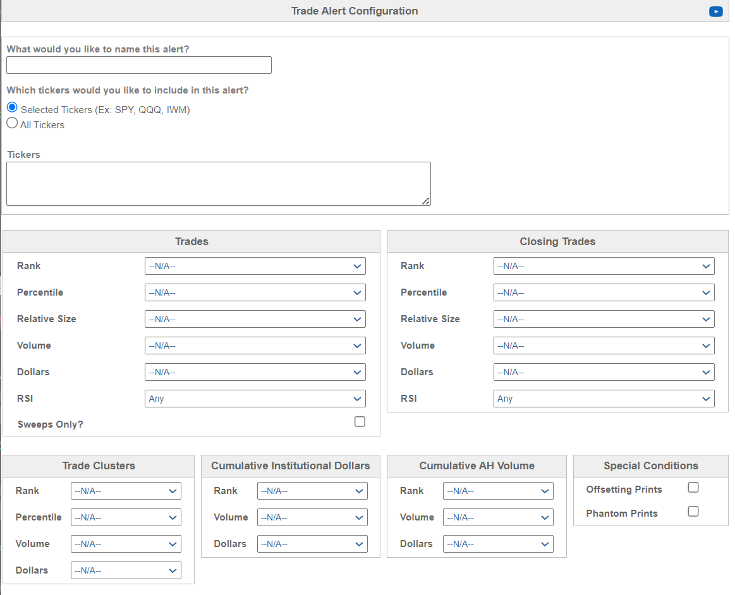Viewport: 735px width, 595px height.
Task: Enable the Sweeps Only checkbox
Action: point(360,422)
